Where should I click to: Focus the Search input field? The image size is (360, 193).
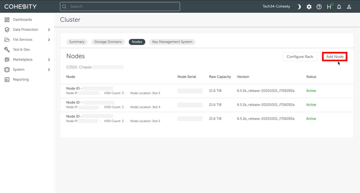(x=120, y=6)
